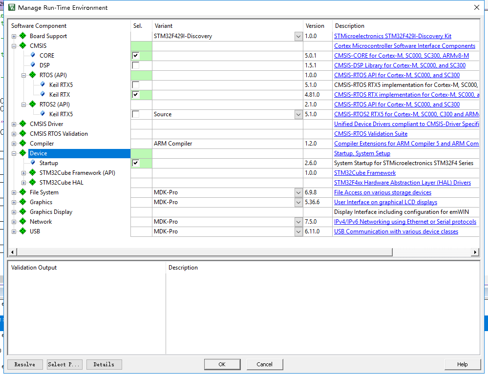
Task: Click the Version column header
Action: point(318,26)
